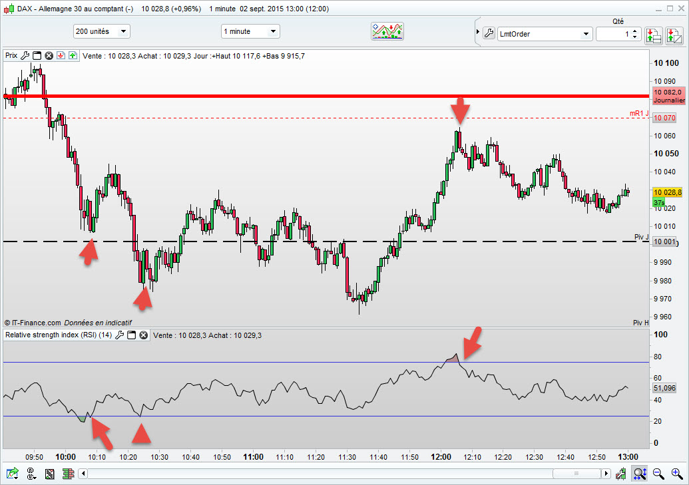This screenshot has width=689, height=485.
Task: Toggle the auto-fit zoom magnifier
Action: [x=639, y=473]
